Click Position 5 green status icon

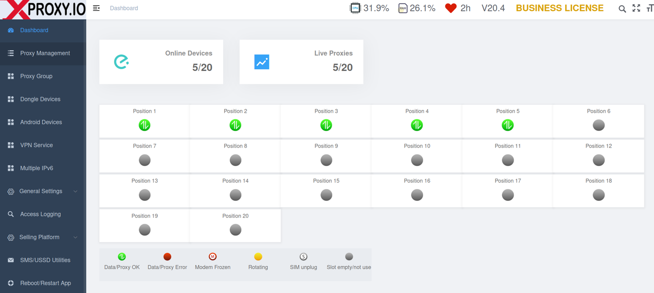(x=508, y=125)
